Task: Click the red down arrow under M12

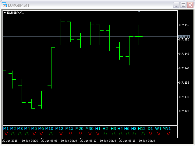Action: [x=61, y=134]
